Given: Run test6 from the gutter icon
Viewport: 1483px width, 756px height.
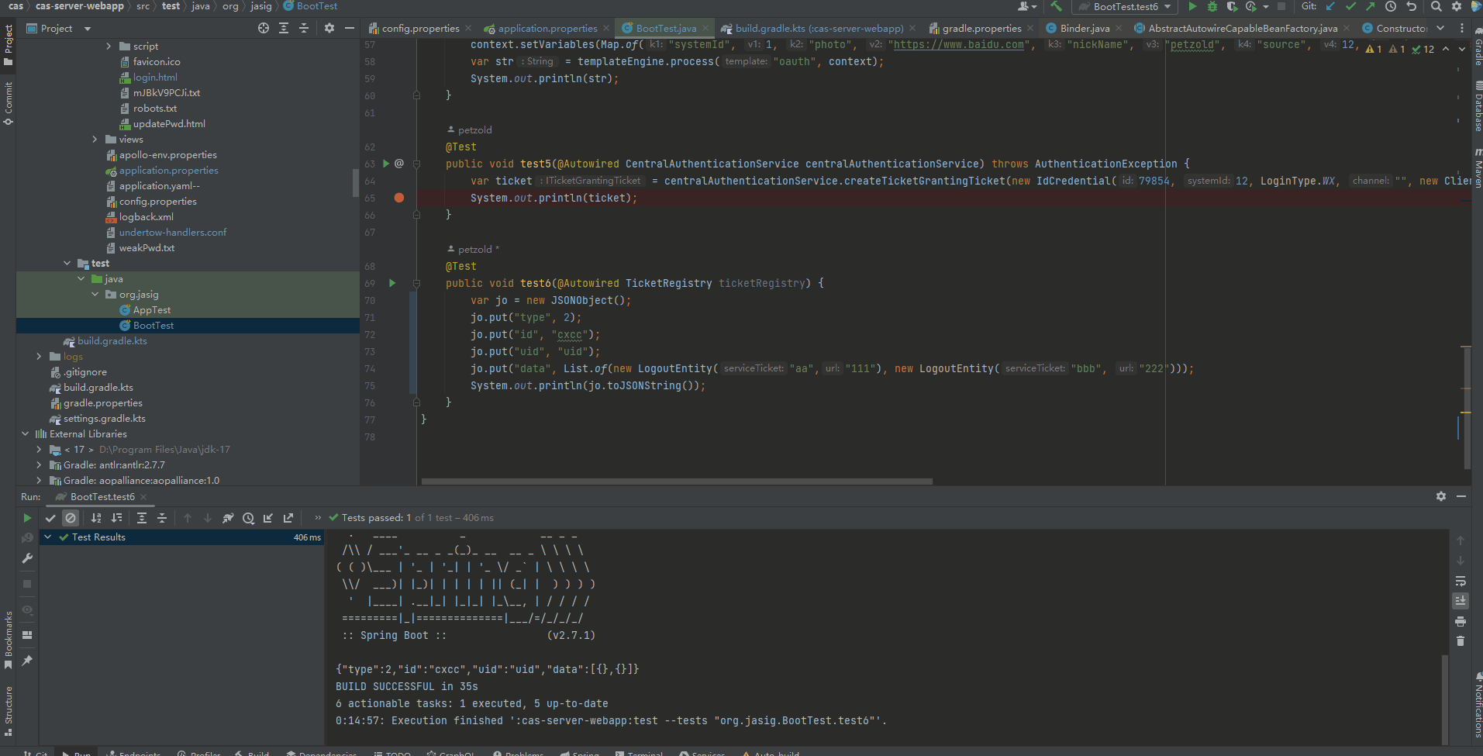Looking at the screenshot, I should click(x=392, y=283).
